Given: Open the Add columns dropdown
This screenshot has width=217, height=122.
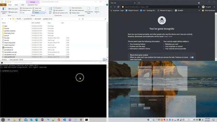Looking at the screenshot, I should [x=59, y=11].
